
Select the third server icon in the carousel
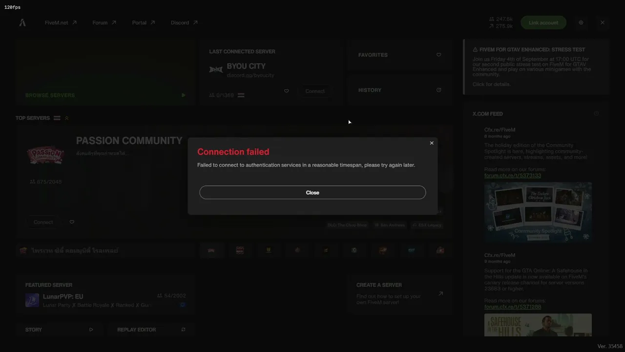pos(269,250)
